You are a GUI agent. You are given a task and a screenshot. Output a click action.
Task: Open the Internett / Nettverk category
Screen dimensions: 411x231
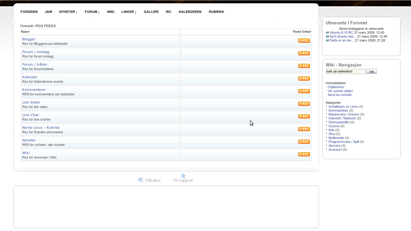pyautogui.click(x=342, y=118)
